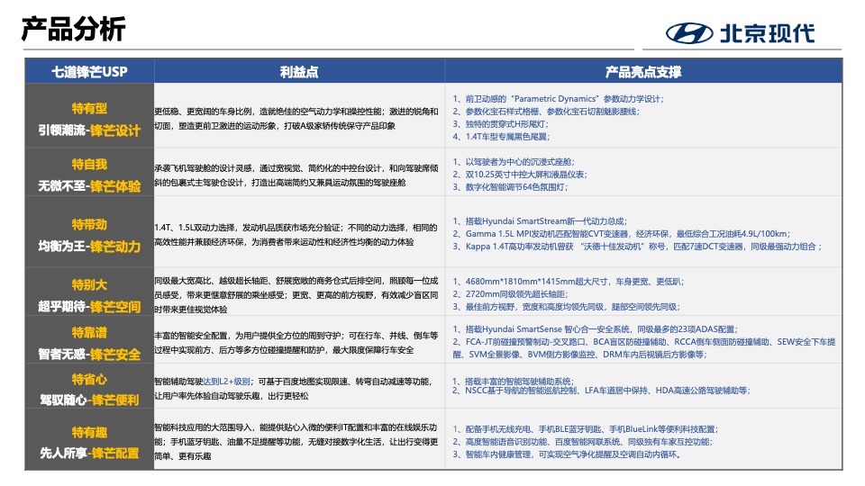This screenshot has height=486, width=865.
Task: Click the benefit text starting 智能科技应用的大范围导入
Action: (x=296, y=441)
